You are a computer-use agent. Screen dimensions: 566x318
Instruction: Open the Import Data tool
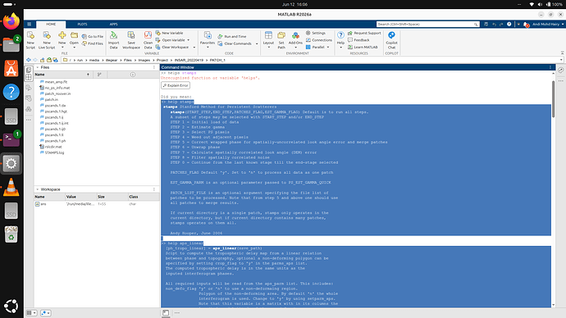tap(113, 40)
